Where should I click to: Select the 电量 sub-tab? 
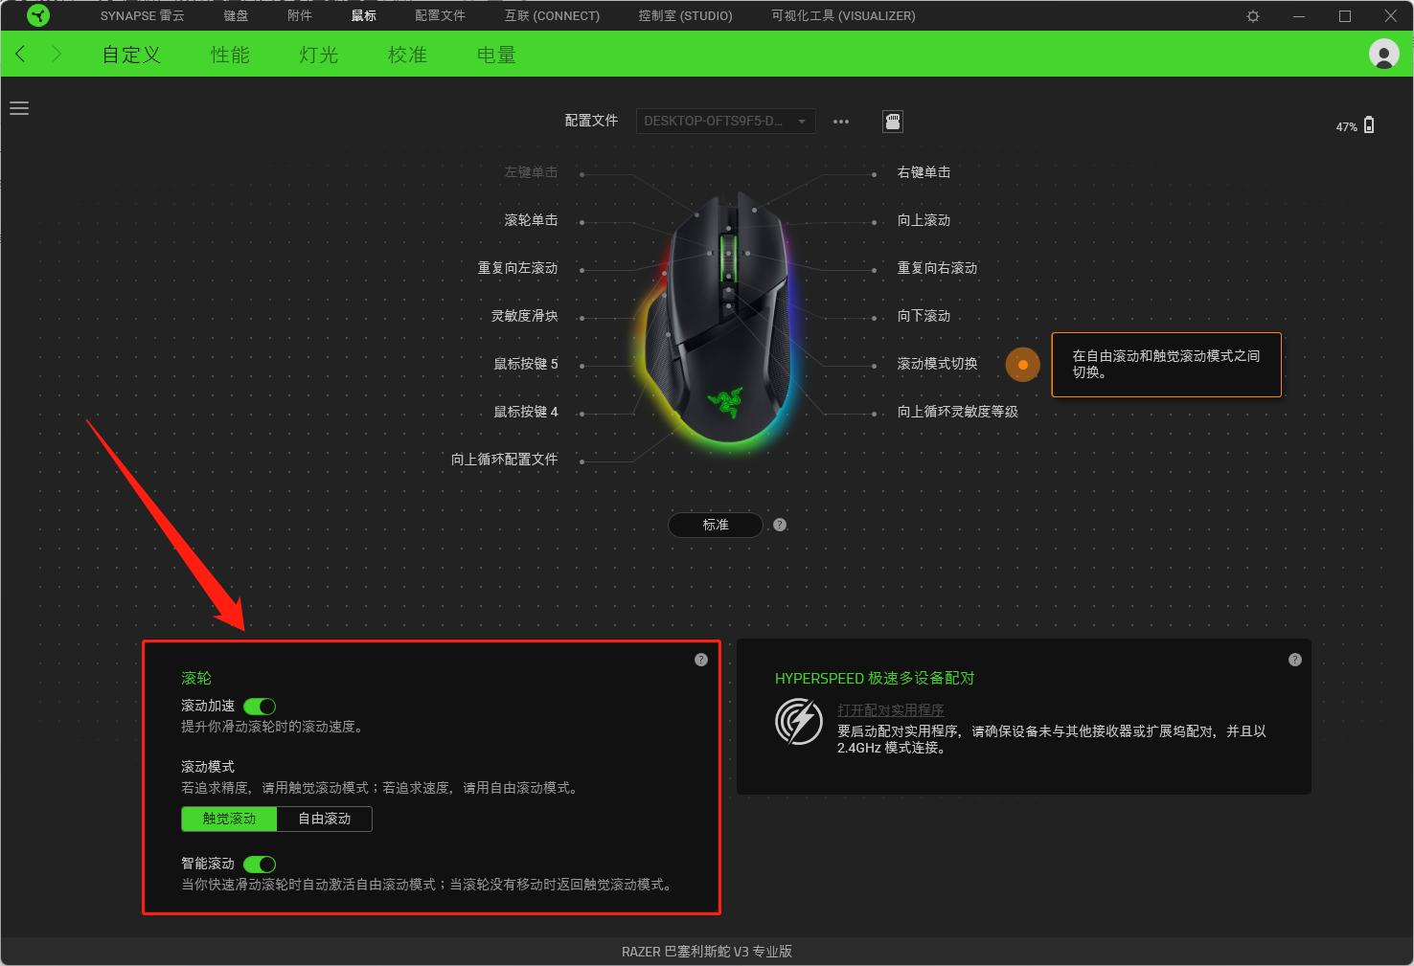point(496,55)
